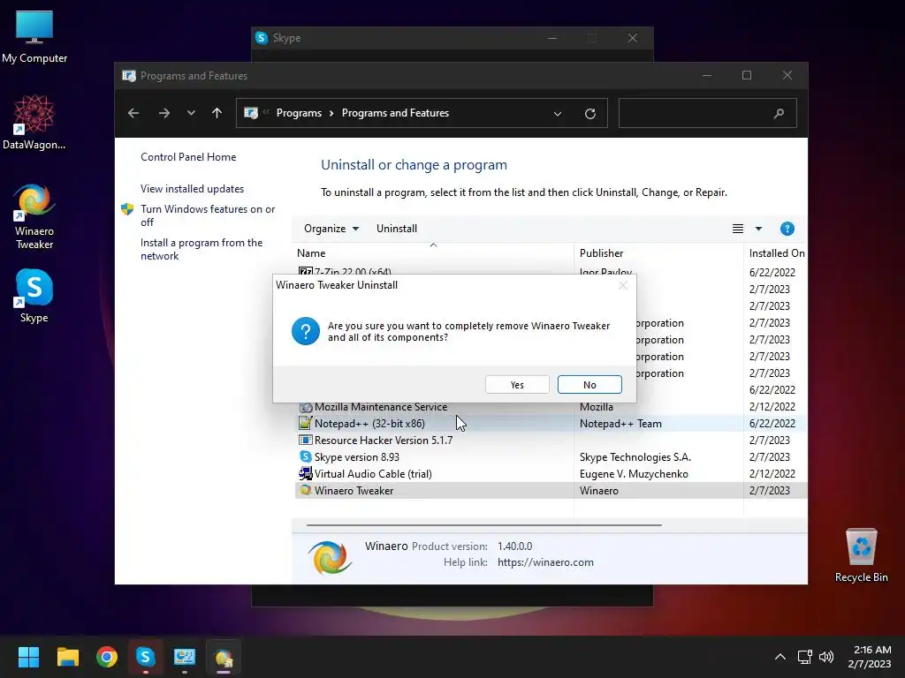Sort by the Publisher column header

(x=601, y=253)
